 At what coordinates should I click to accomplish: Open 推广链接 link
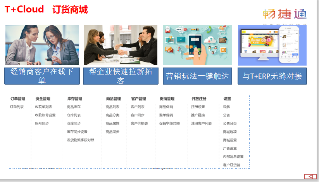[x=198, y=115]
